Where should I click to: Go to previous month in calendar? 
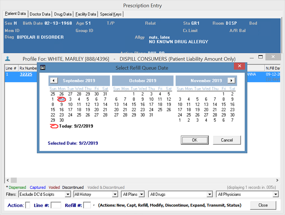[54, 81]
